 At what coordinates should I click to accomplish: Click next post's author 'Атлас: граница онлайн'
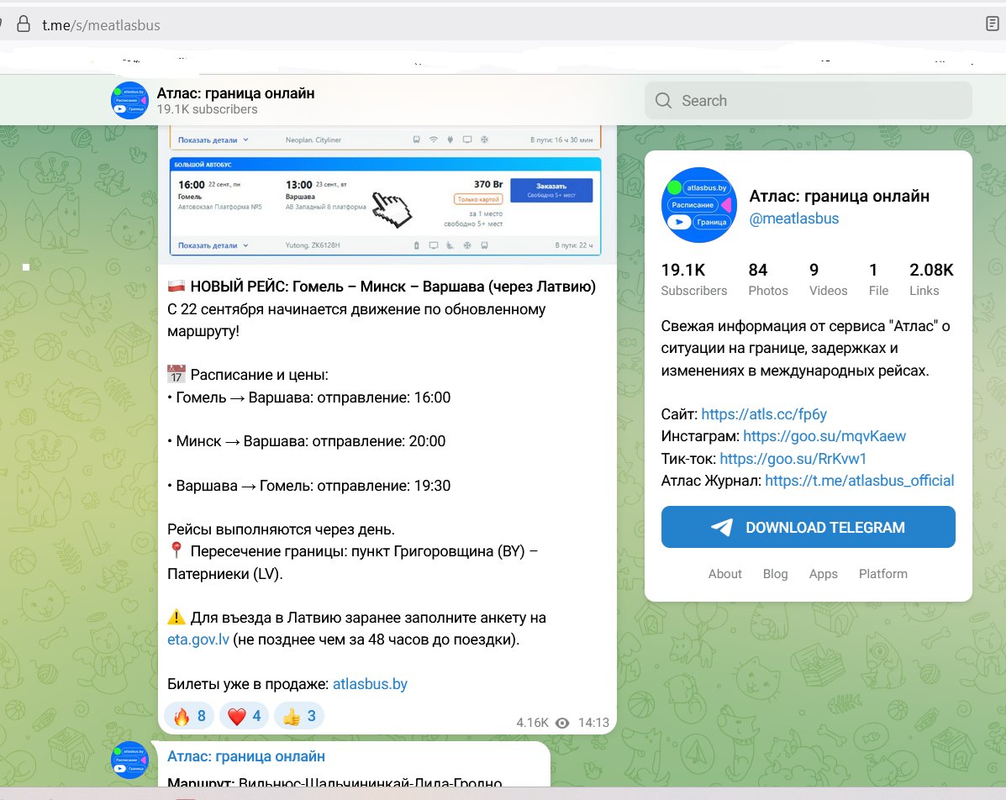pyautogui.click(x=245, y=756)
